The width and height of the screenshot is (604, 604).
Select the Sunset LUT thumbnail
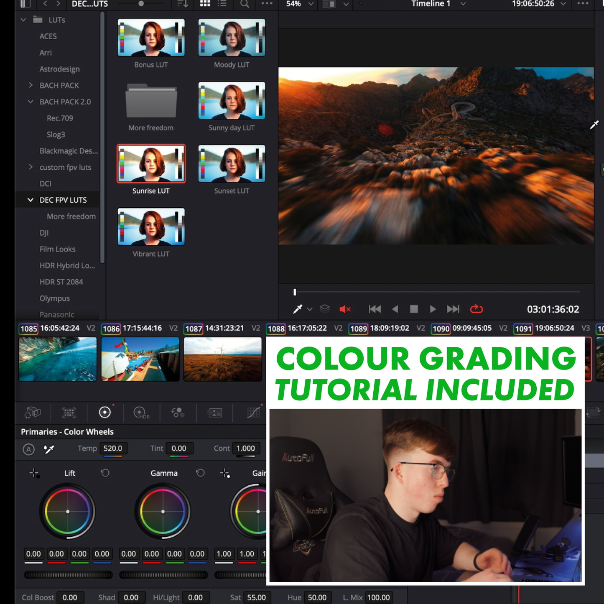(x=232, y=164)
